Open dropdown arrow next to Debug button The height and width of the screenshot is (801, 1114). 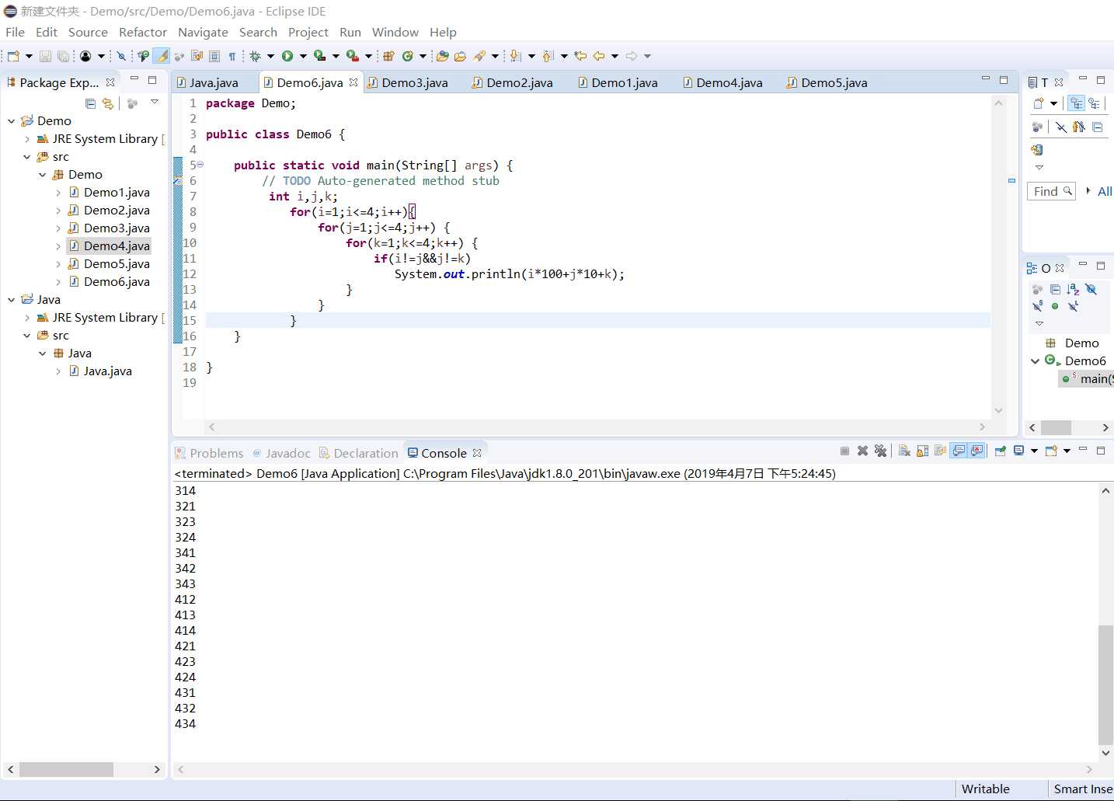[270, 56]
